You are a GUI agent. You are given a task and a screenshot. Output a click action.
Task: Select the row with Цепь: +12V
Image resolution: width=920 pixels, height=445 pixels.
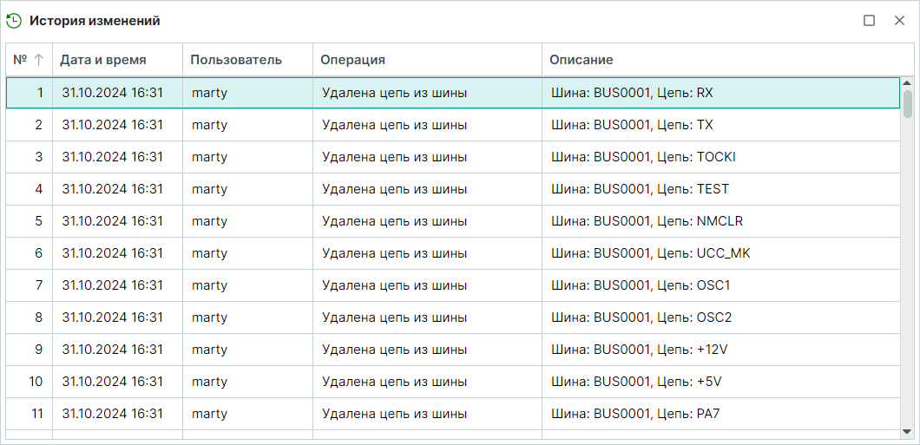(x=451, y=350)
